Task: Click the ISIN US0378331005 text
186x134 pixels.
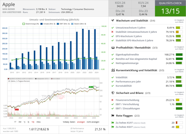Action: pos(12,12)
